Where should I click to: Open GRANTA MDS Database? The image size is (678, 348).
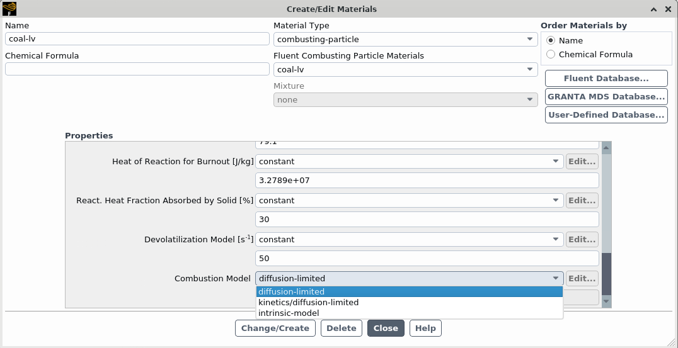[x=606, y=97]
